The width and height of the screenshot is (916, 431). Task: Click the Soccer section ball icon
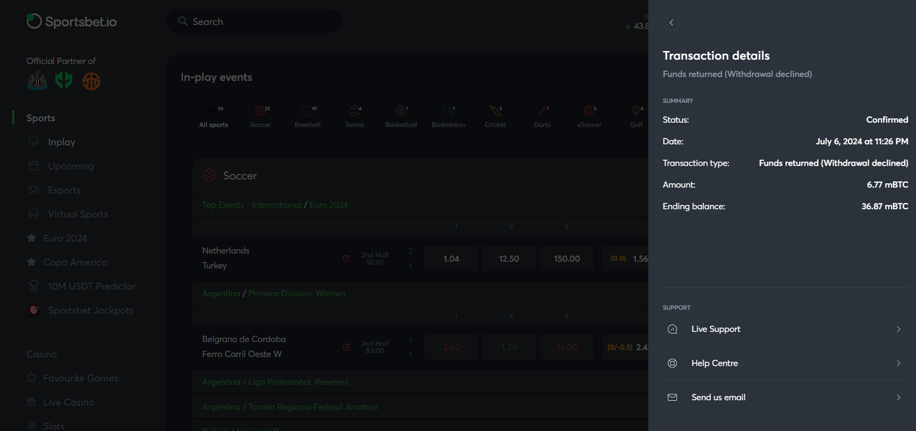coord(209,175)
